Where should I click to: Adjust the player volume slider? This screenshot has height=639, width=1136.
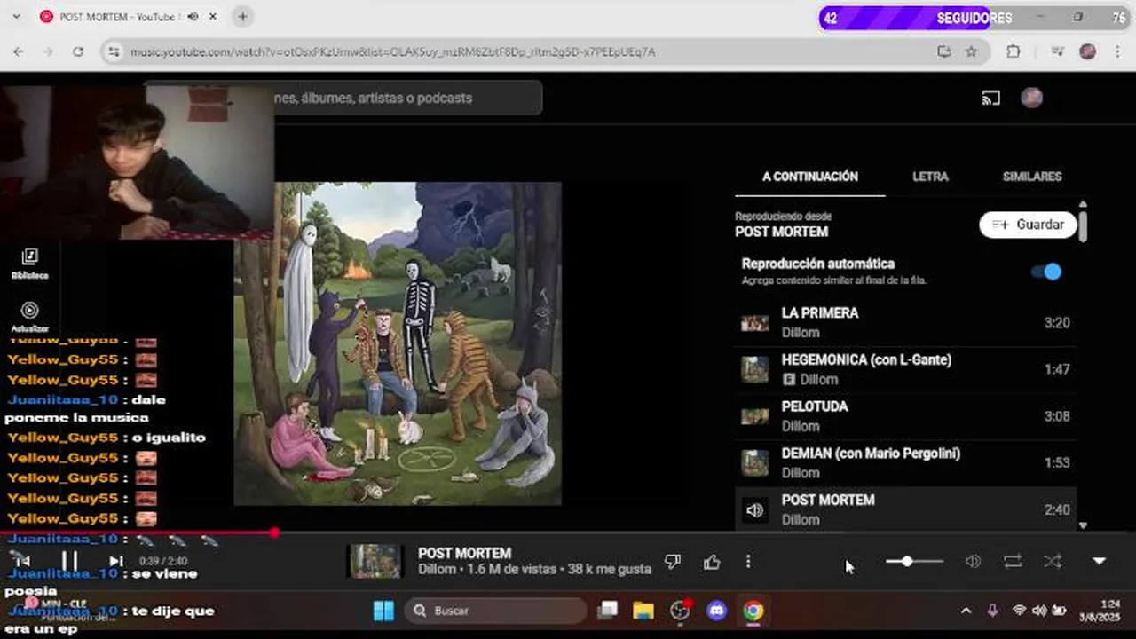tap(914, 562)
